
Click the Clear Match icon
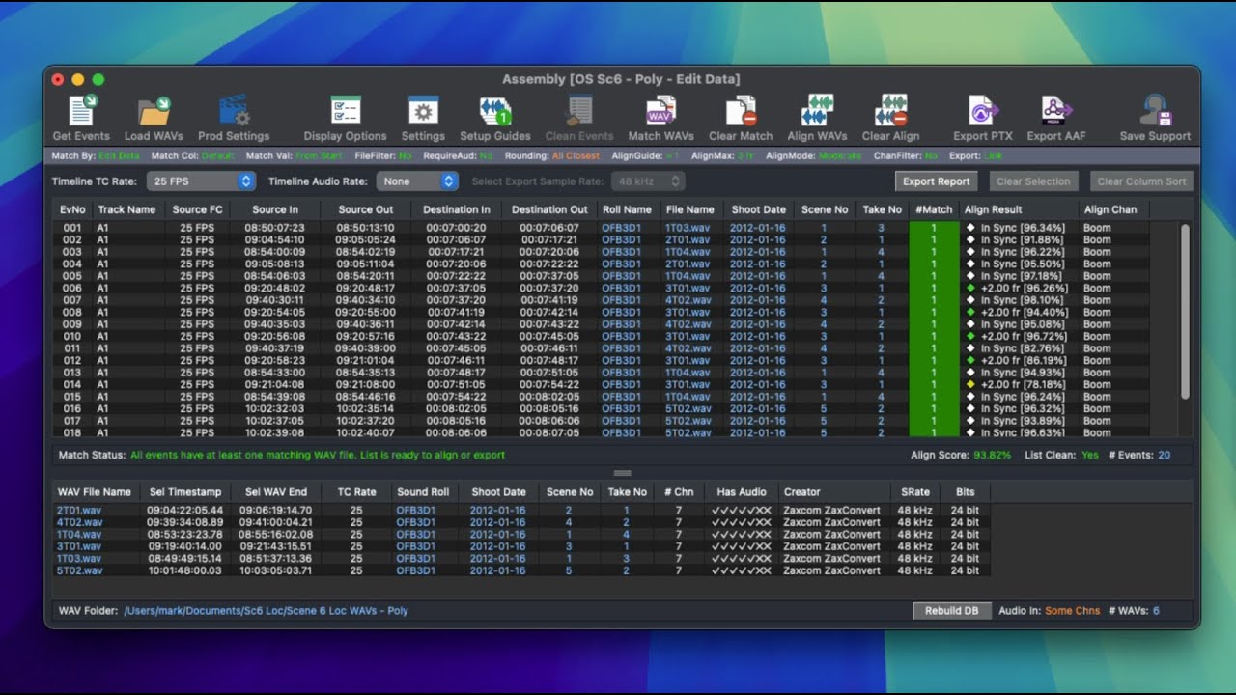tap(741, 111)
